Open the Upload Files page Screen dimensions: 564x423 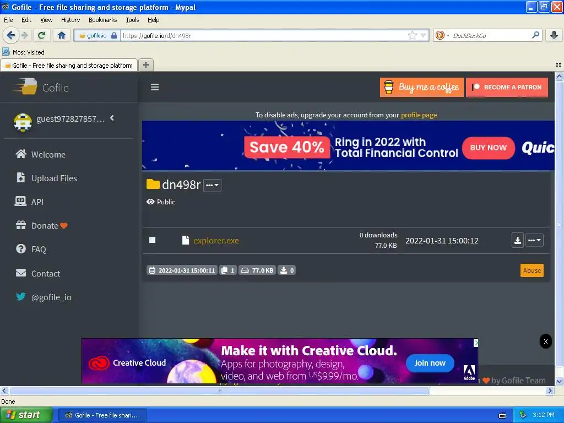(x=46, y=178)
